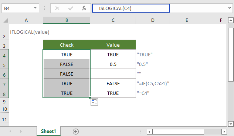This screenshot has width=234, height=136.
Task: Select column B header
Action: coord(67,20)
